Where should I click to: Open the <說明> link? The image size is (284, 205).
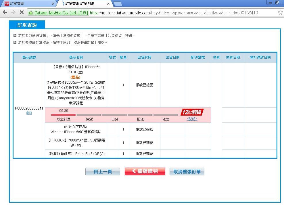click(192, 119)
